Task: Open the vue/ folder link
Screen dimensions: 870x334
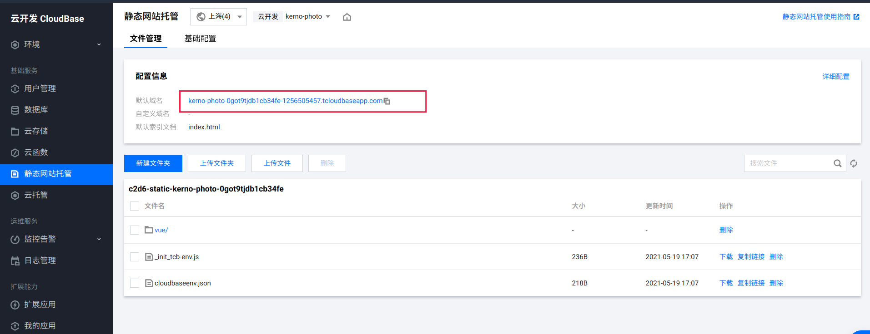Action: [x=161, y=230]
